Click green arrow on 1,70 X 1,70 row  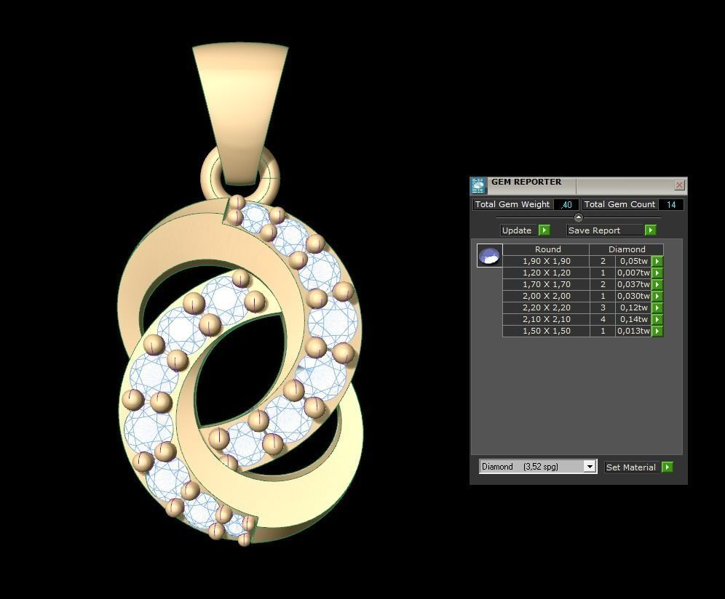pyautogui.click(x=657, y=284)
